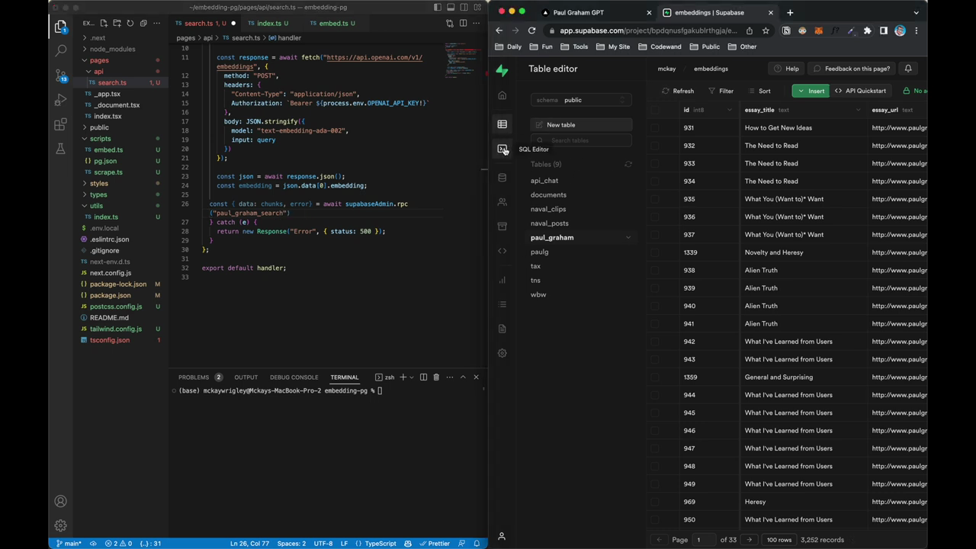Click Filter in table toolbar
The height and width of the screenshot is (549, 976).
[x=721, y=91]
